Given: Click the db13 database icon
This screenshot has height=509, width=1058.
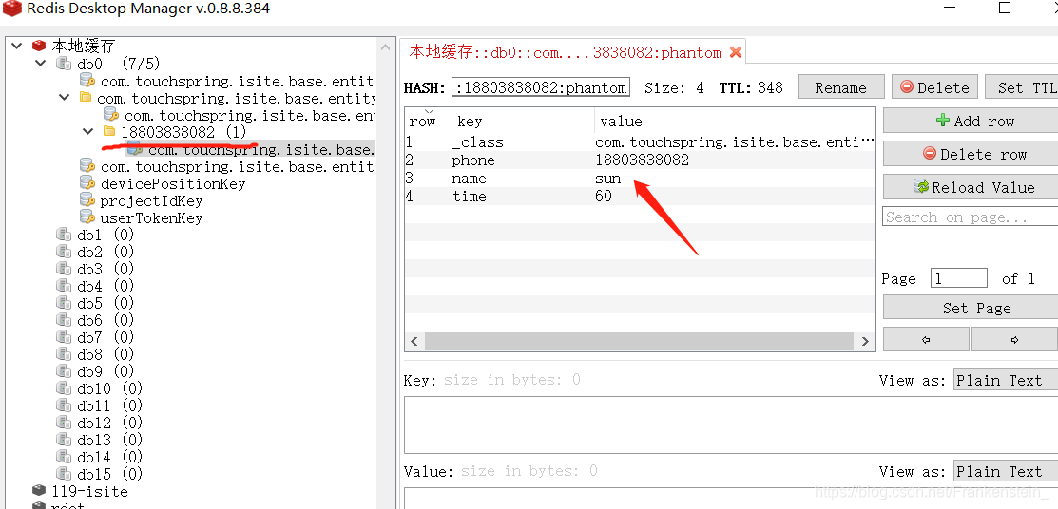Looking at the screenshot, I should click(x=64, y=440).
